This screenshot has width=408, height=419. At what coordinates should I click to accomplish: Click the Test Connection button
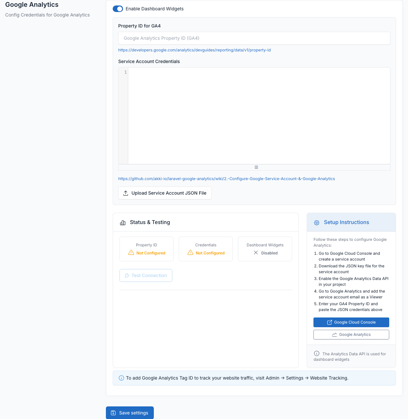[146, 275]
